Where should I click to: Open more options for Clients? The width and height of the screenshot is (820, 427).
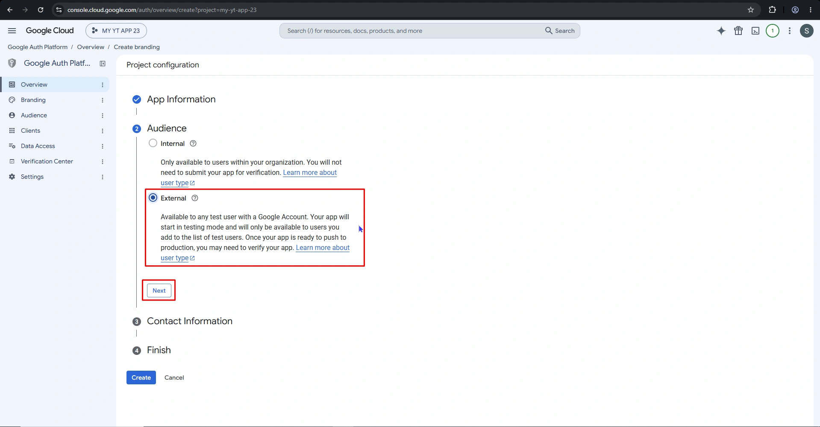(x=103, y=131)
